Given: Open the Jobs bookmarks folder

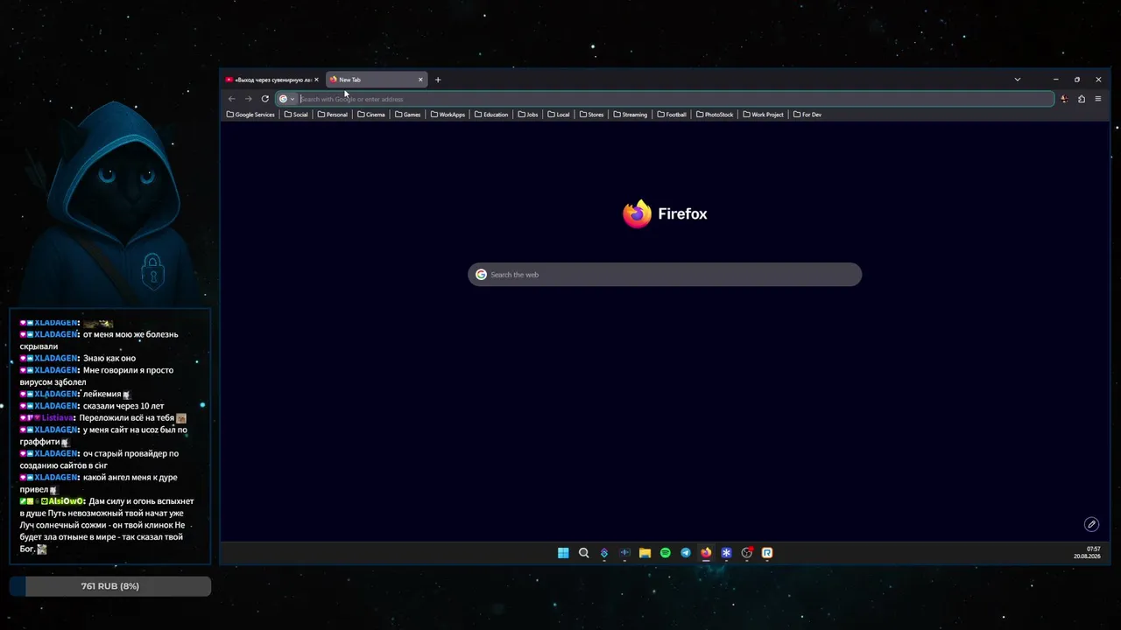Looking at the screenshot, I should coord(528,115).
